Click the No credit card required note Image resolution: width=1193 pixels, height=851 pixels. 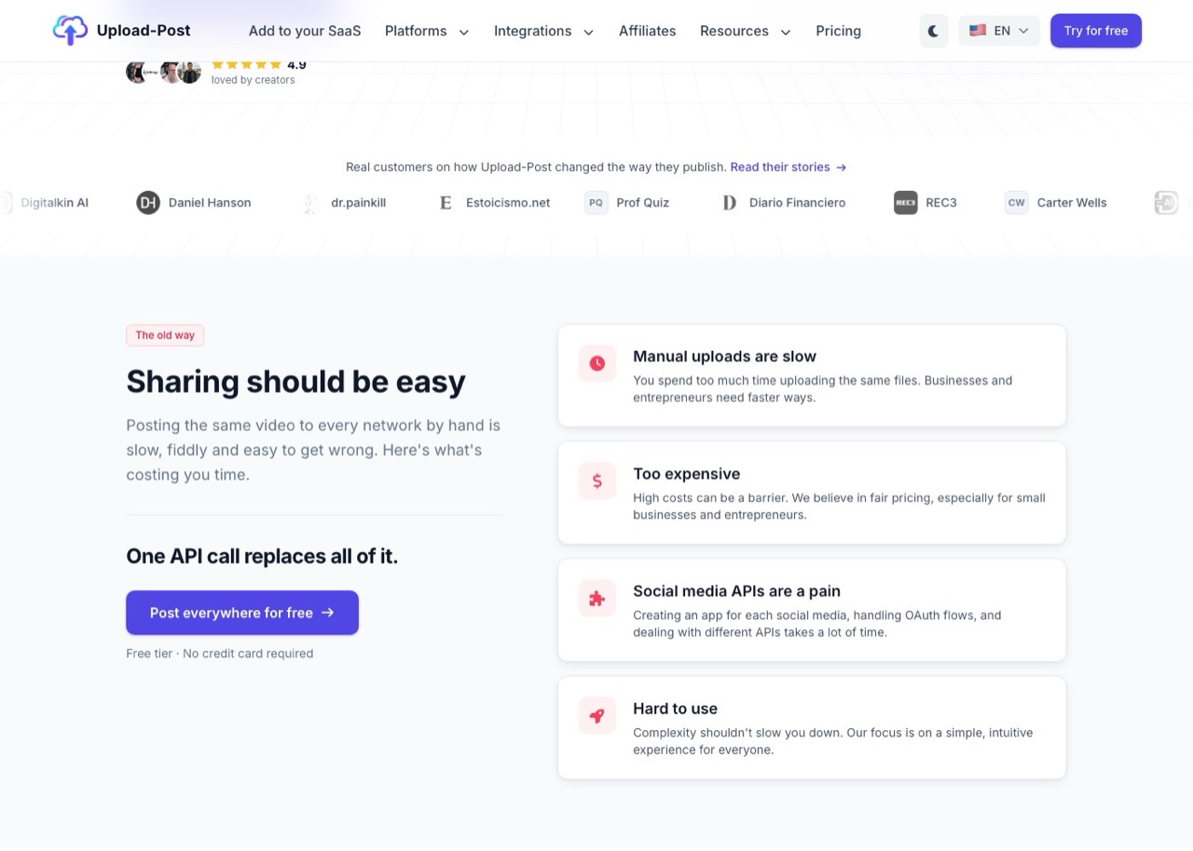tap(248, 654)
